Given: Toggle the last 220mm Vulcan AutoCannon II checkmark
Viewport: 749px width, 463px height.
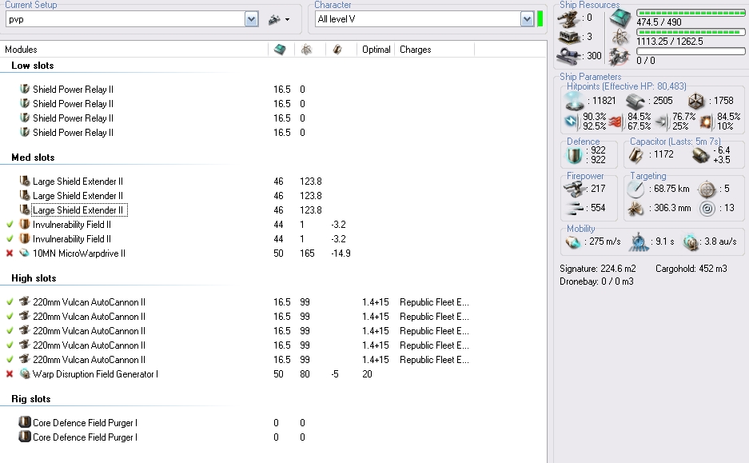Looking at the screenshot, I should (x=10, y=359).
